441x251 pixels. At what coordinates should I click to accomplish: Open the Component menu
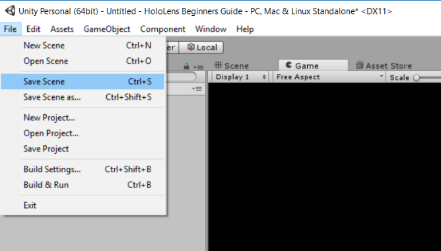tap(162, 29)
